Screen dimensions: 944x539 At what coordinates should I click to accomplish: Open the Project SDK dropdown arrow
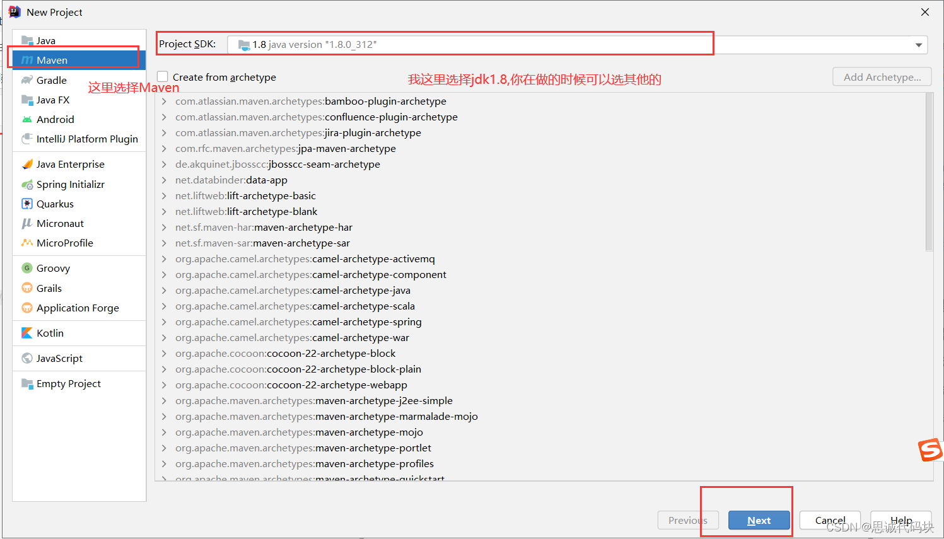pos(919,45)
